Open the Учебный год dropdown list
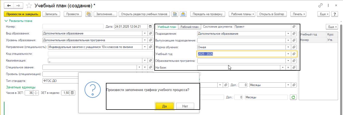 point(288,54)
